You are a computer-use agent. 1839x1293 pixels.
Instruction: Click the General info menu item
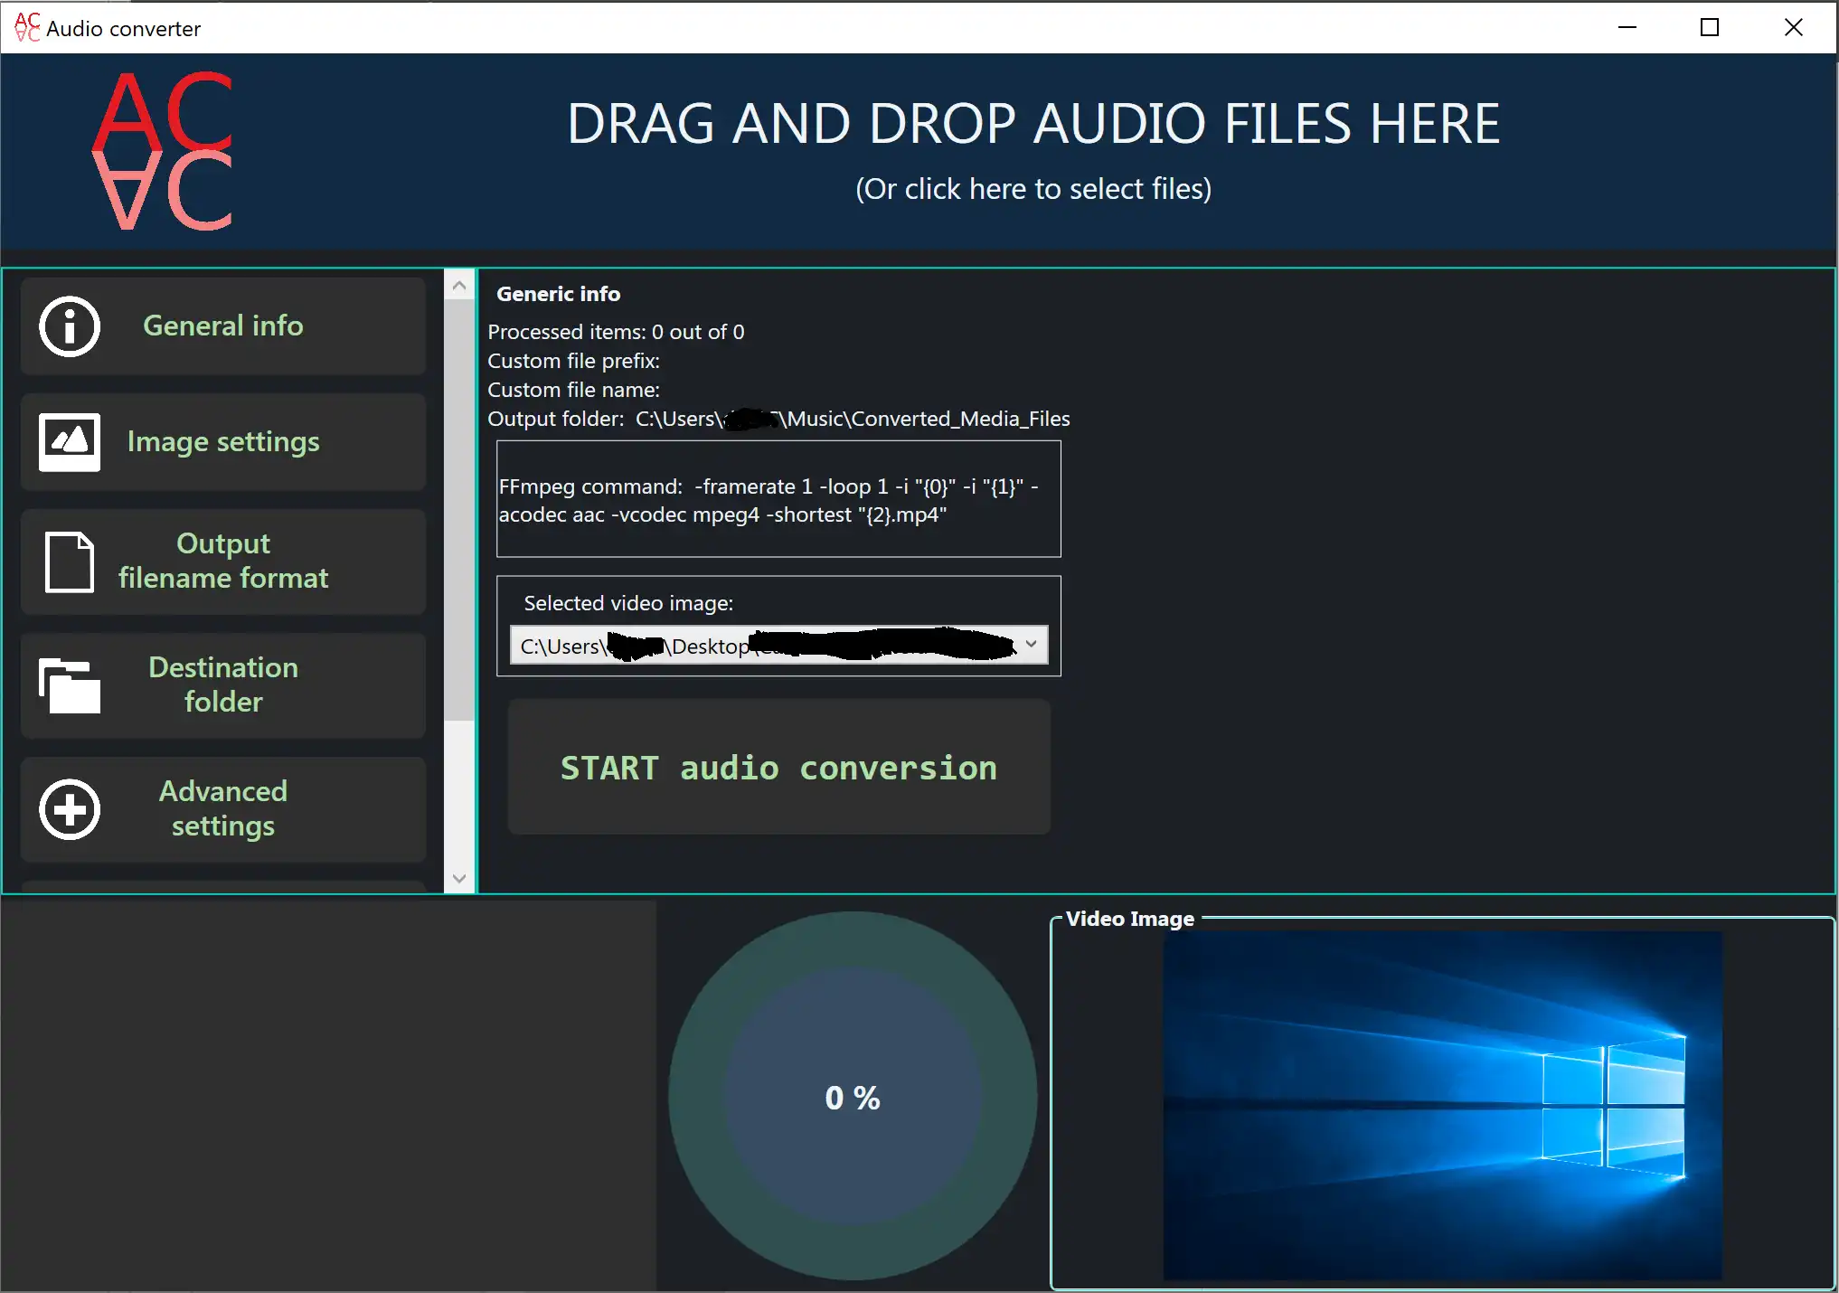click(225, 325)
